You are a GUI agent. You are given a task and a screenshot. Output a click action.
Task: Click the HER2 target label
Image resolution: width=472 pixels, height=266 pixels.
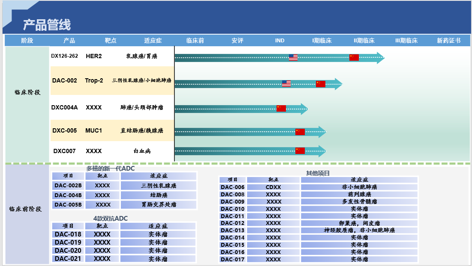coord(94,56)
